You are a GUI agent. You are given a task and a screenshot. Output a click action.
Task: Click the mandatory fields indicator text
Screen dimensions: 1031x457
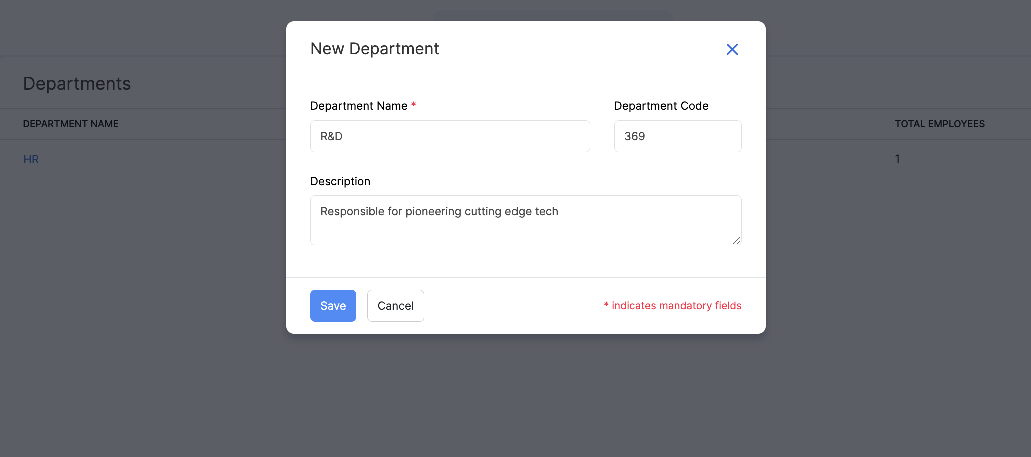672,305
